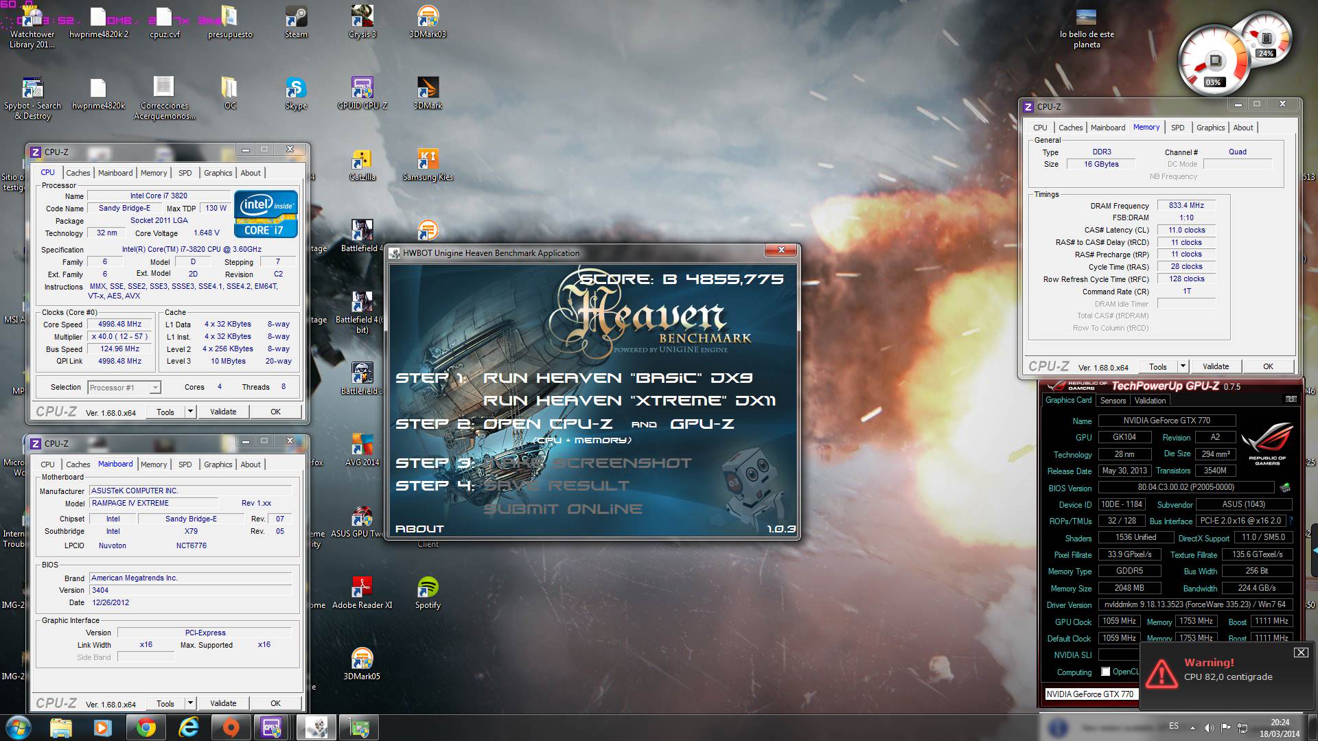The image size is (1318, 741).
Task: Open the Samsung Kies desktop shortcut
Action: pos(428,165)
